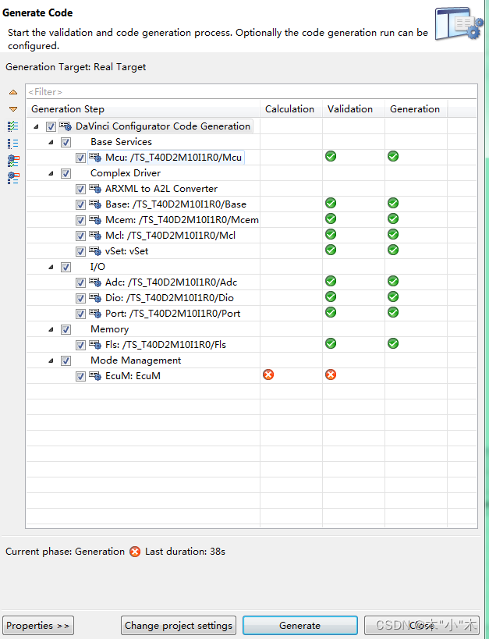The height and width of the screenshot is (639, 489).
Task: Click the Base module generator icon
Action: [95, 204]
